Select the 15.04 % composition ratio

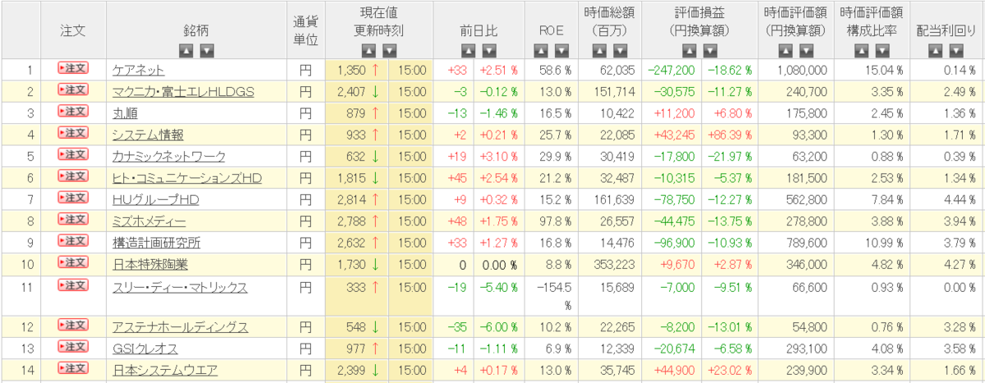click(877, 71)
